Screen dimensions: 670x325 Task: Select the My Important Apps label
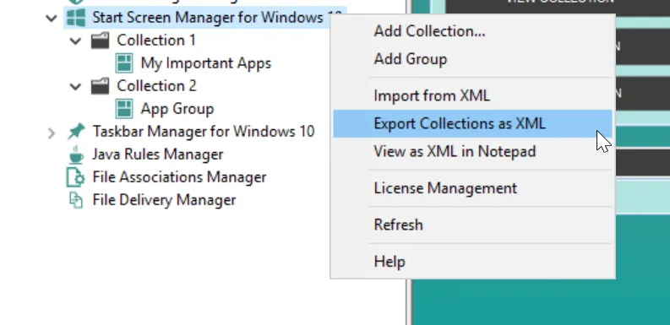206,63
